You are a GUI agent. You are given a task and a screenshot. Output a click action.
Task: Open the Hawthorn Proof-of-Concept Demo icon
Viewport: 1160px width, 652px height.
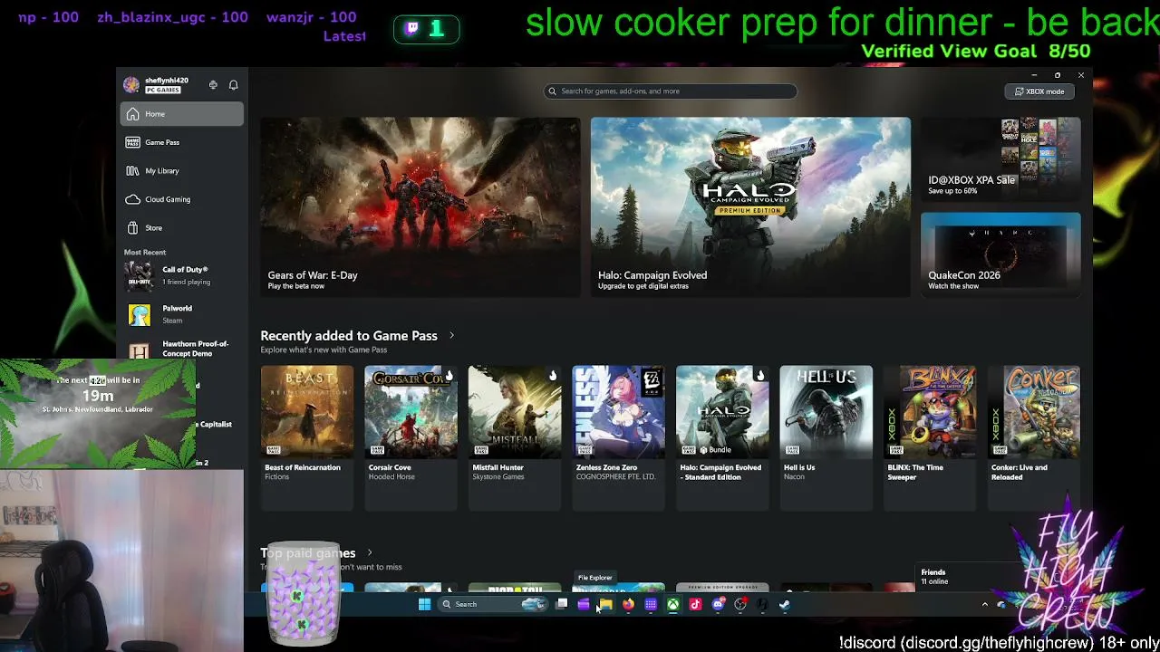point(139,351)
